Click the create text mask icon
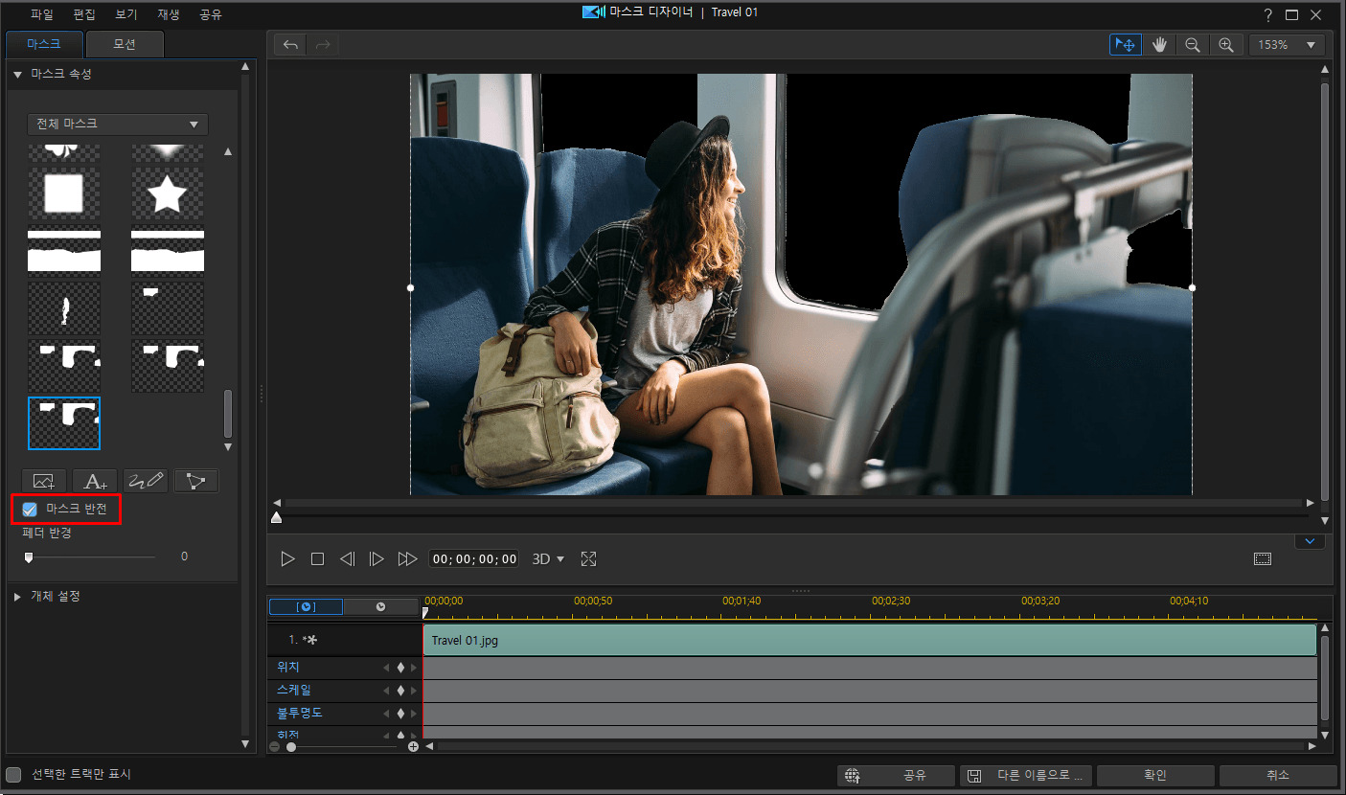 (x=95, y=481)
